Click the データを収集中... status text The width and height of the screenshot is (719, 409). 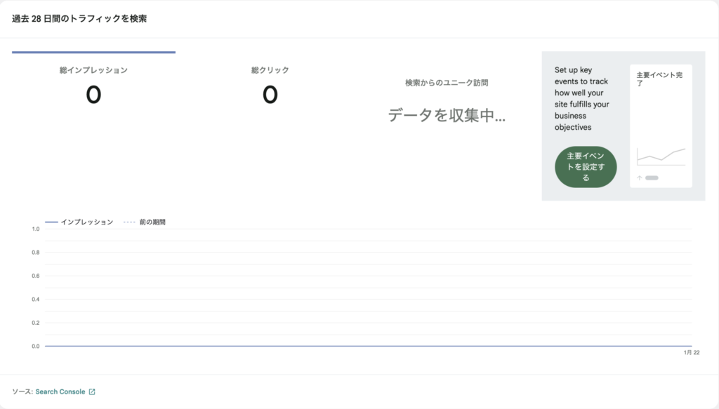pyautogui.click(x=447, y=116)
